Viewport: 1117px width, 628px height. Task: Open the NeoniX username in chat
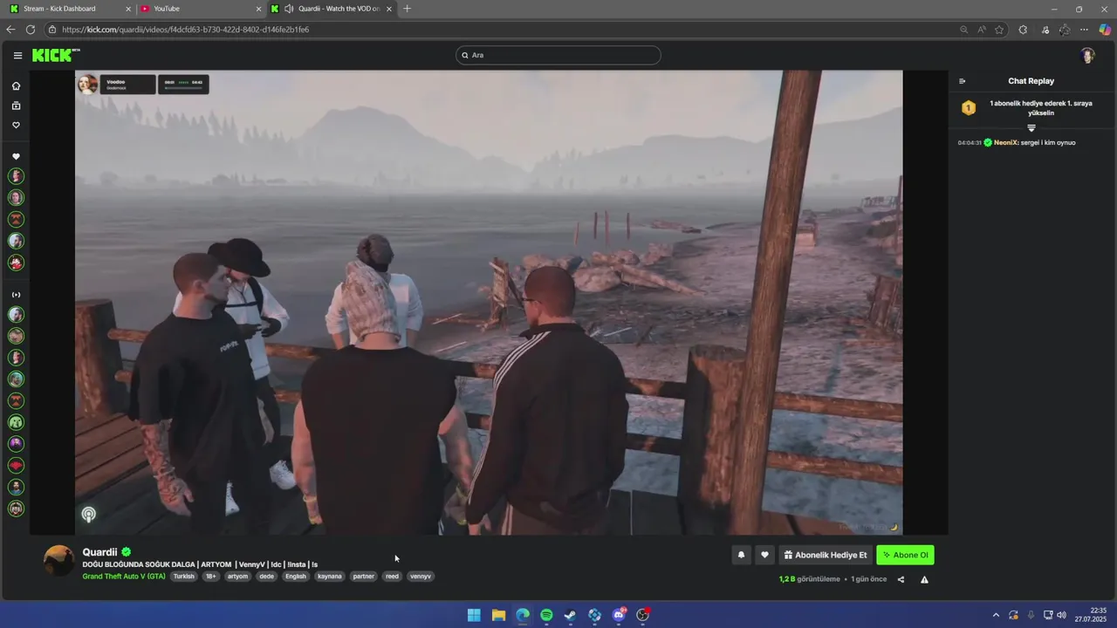tap(1005, 142)
